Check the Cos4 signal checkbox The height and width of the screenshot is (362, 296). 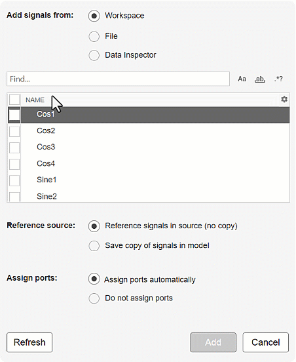point(14,165)
